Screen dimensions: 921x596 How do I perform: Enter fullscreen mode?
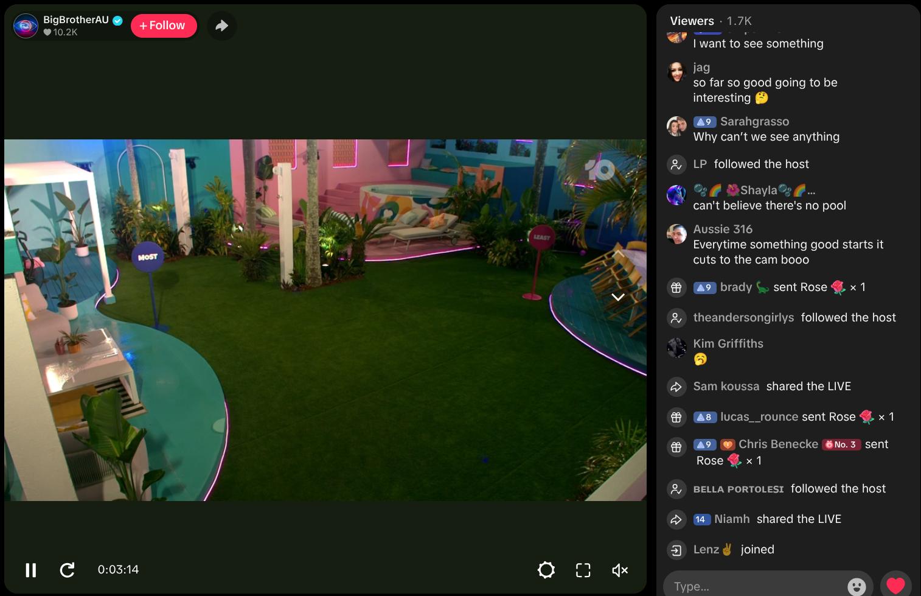click(x=583, y=570)
